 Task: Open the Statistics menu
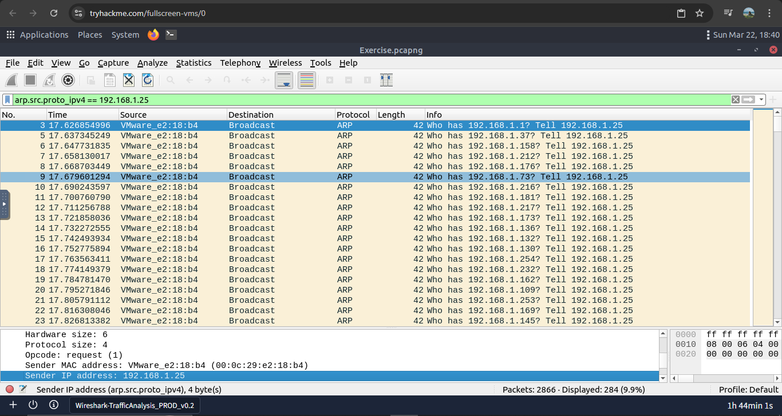point(193,63)
